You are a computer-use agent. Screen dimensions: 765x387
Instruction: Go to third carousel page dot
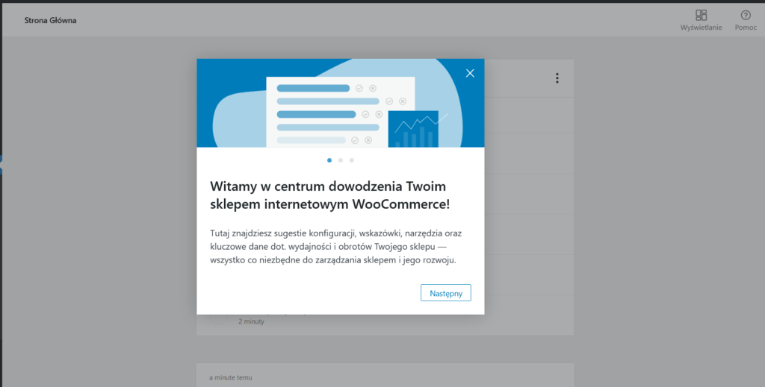coord(352,160)
